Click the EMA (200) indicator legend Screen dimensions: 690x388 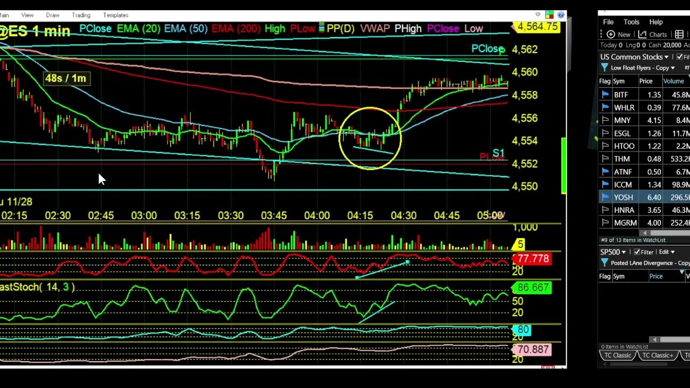[236, 28]
